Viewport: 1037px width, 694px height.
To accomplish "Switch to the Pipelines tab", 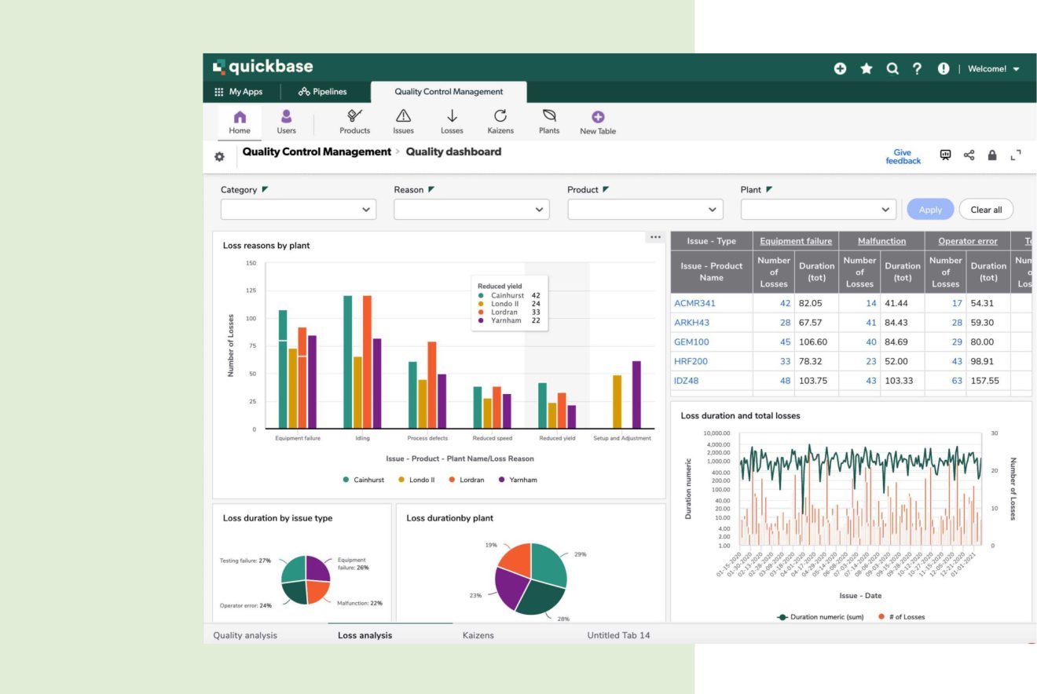I will pyautogui.click(x=322, y=92).
